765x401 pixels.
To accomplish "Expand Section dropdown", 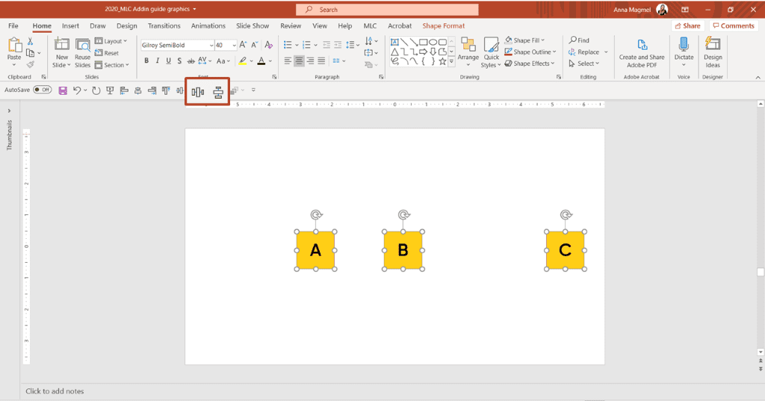I will click(x=112, y=65).
